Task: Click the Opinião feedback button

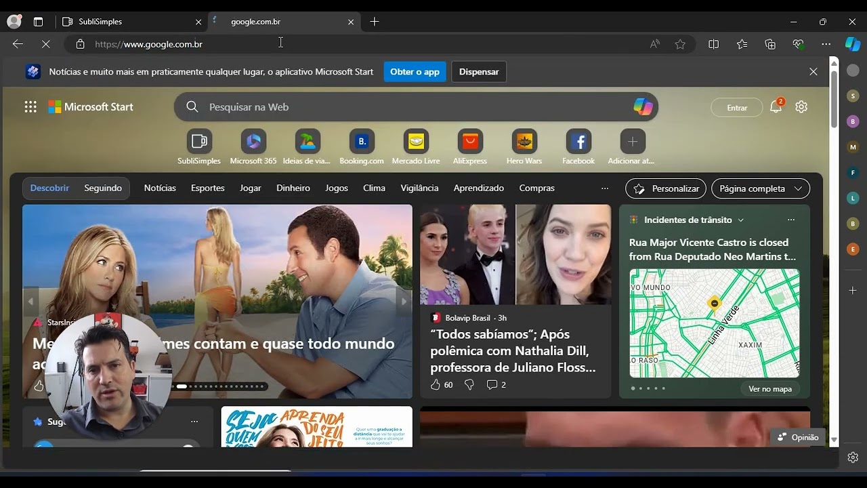Action: 798,437
